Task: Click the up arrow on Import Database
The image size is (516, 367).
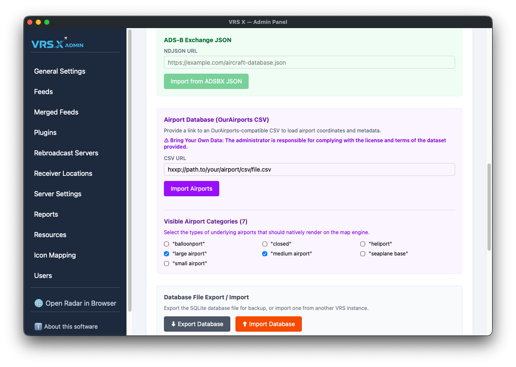Action: point(244,324)
